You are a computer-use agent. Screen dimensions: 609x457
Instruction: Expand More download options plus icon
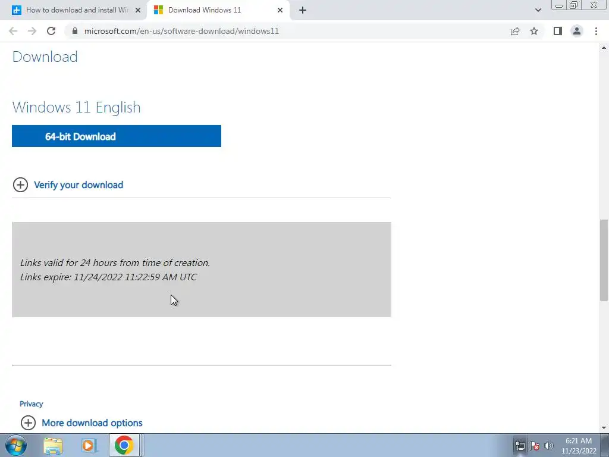tap(28, 423)
